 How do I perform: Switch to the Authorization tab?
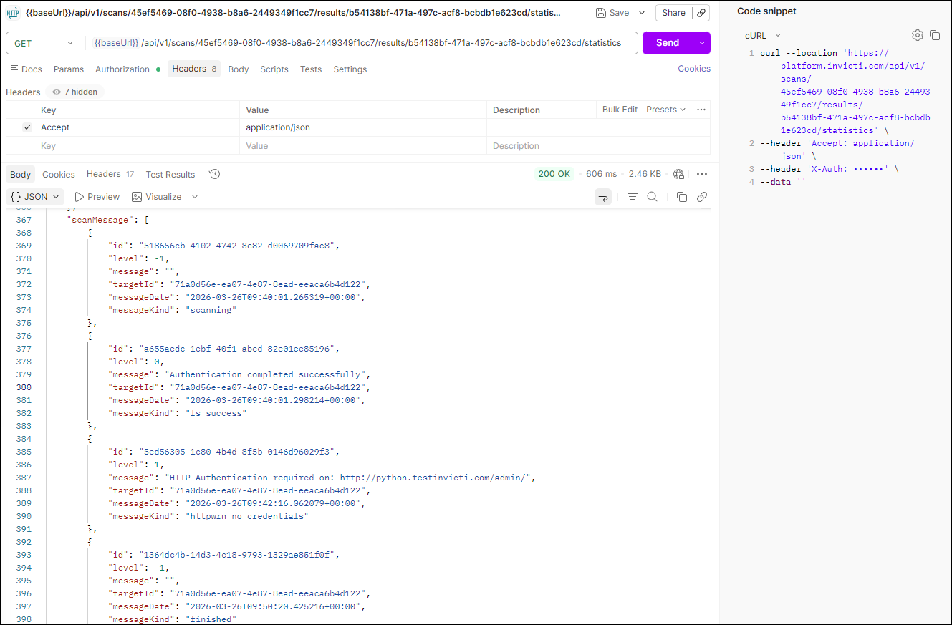(x=122, y=69)
